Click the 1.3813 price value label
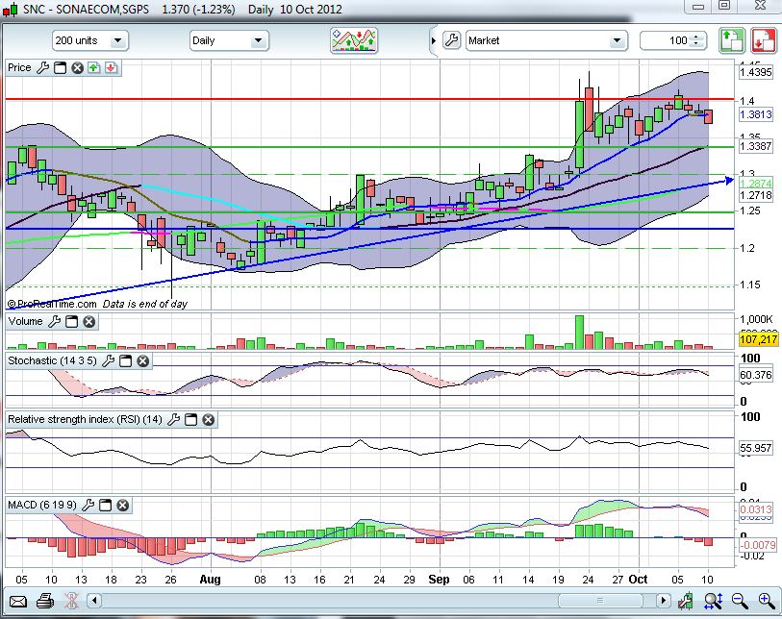The height and width of the screenshot is (619, 782). click(756, 114)
